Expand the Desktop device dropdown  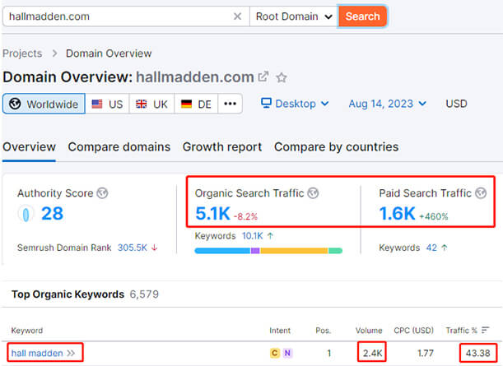(x=295, y=104)
